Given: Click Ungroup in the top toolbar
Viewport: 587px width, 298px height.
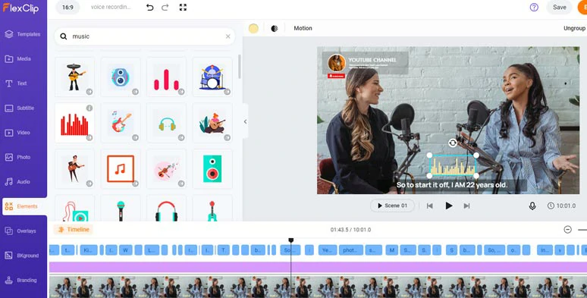Looking at the screenshot, I should [574, 29].
